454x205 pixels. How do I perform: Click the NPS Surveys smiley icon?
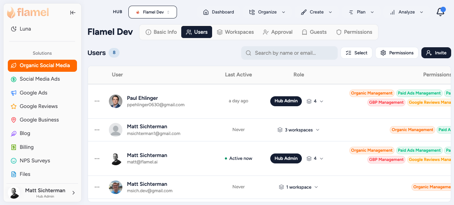[x=13, y=161]
